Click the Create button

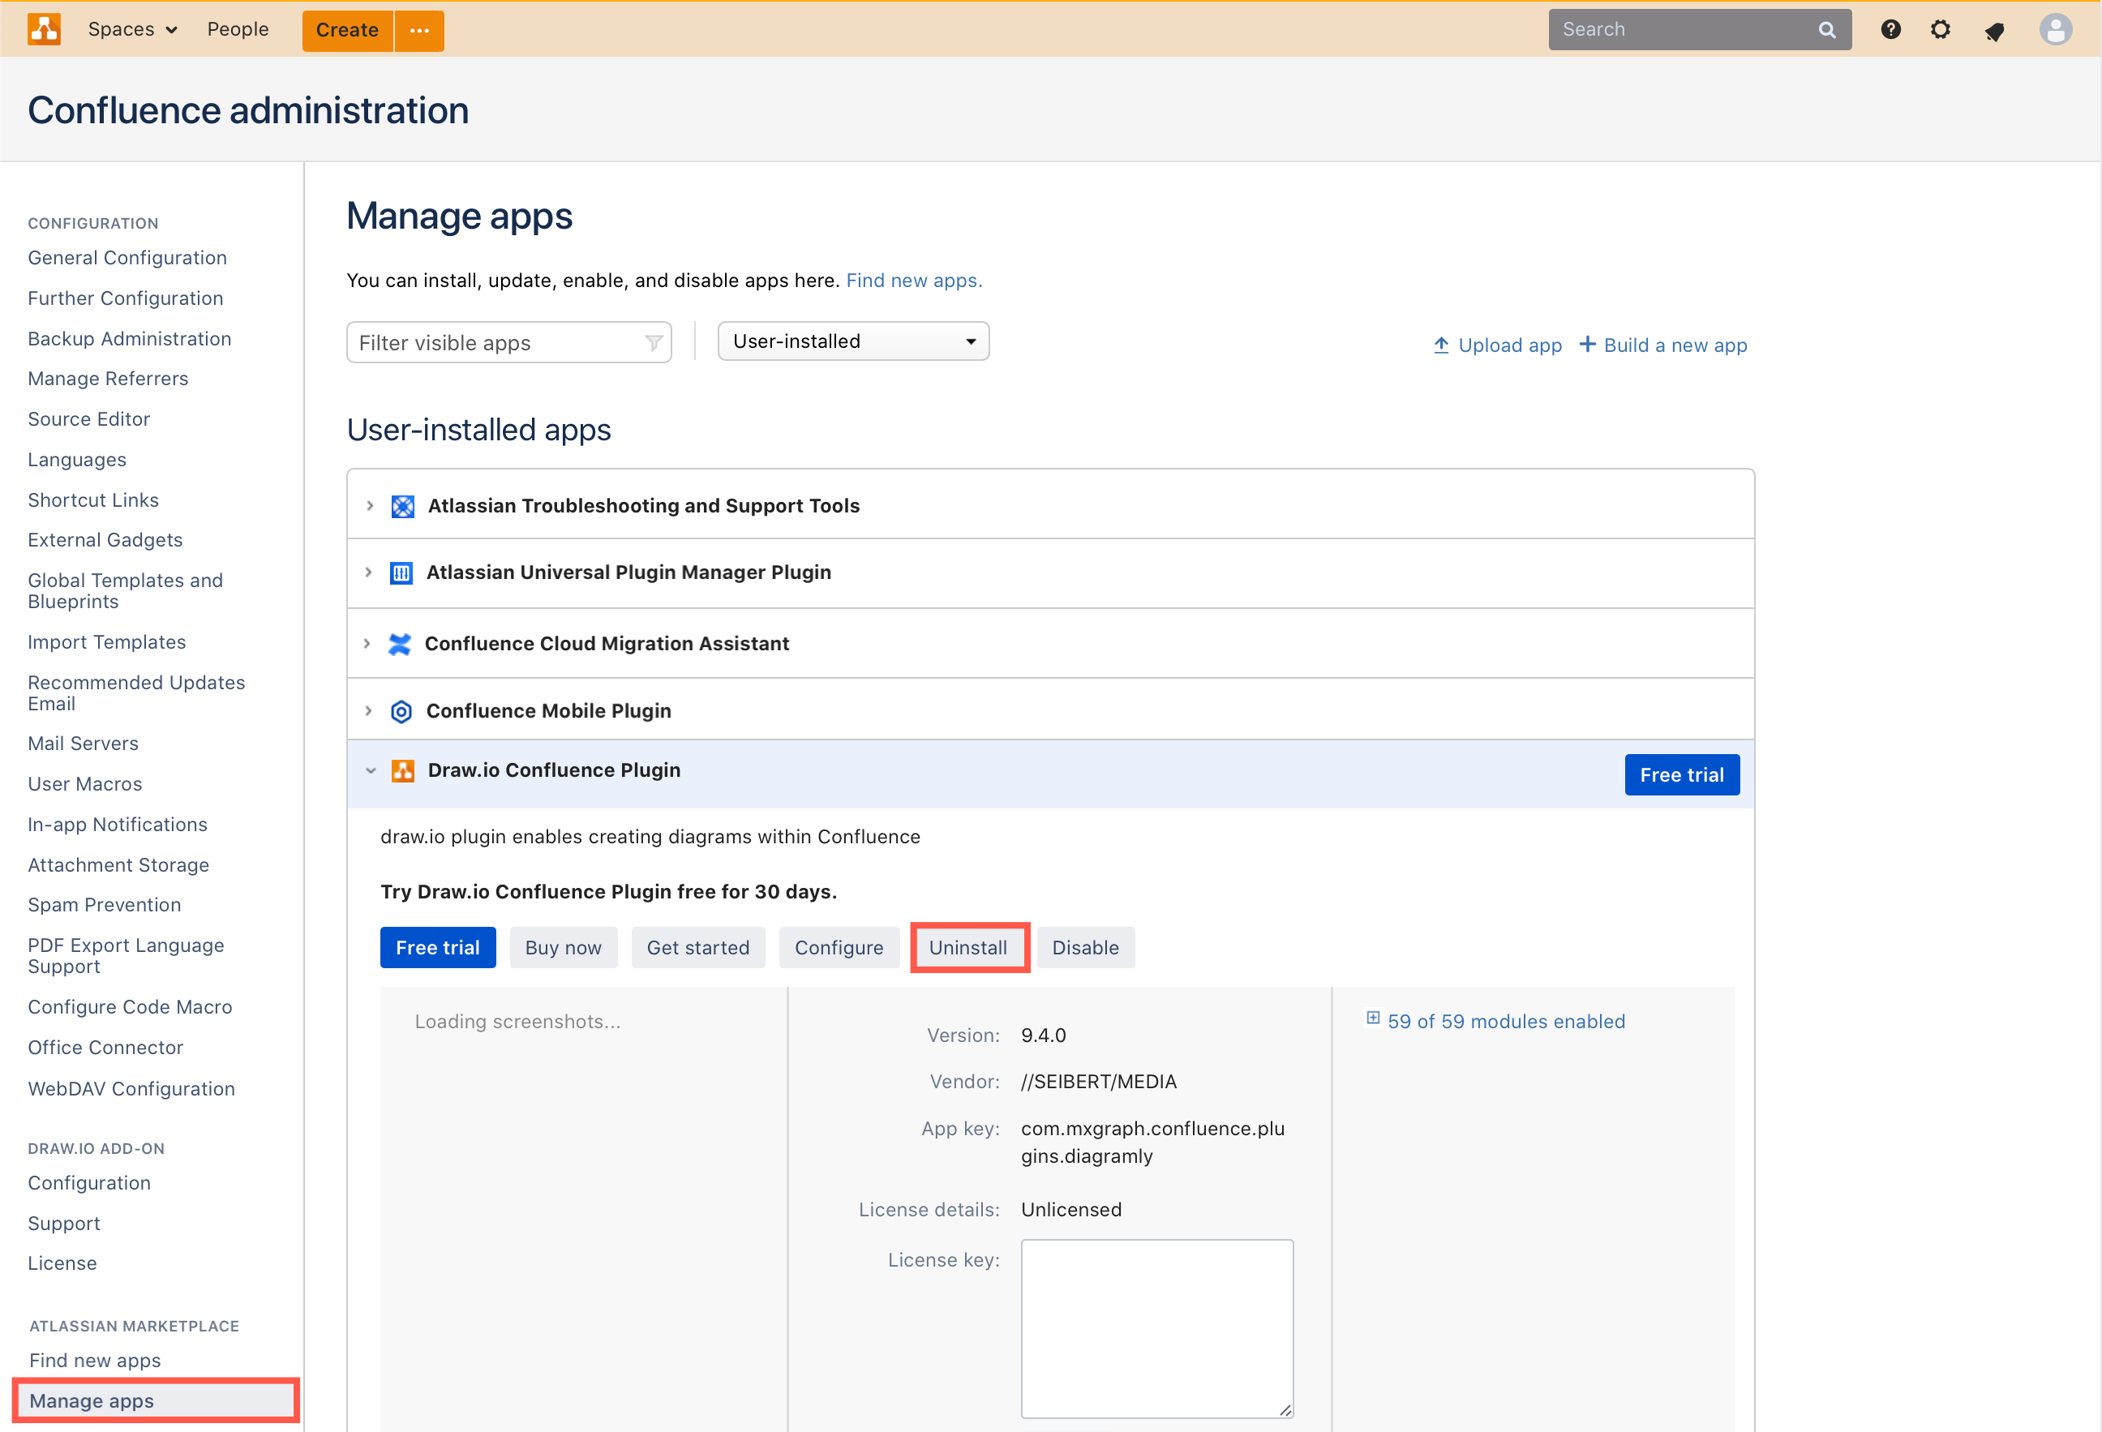347,31
